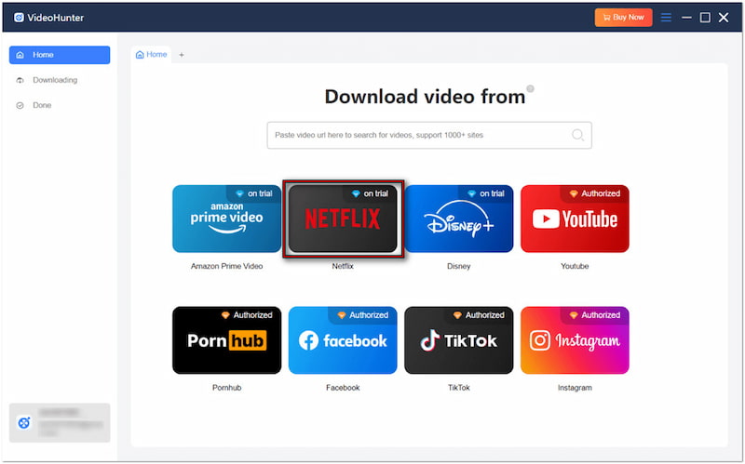Click the Buy Now button
745x464 pixels.
pos(623,18)
